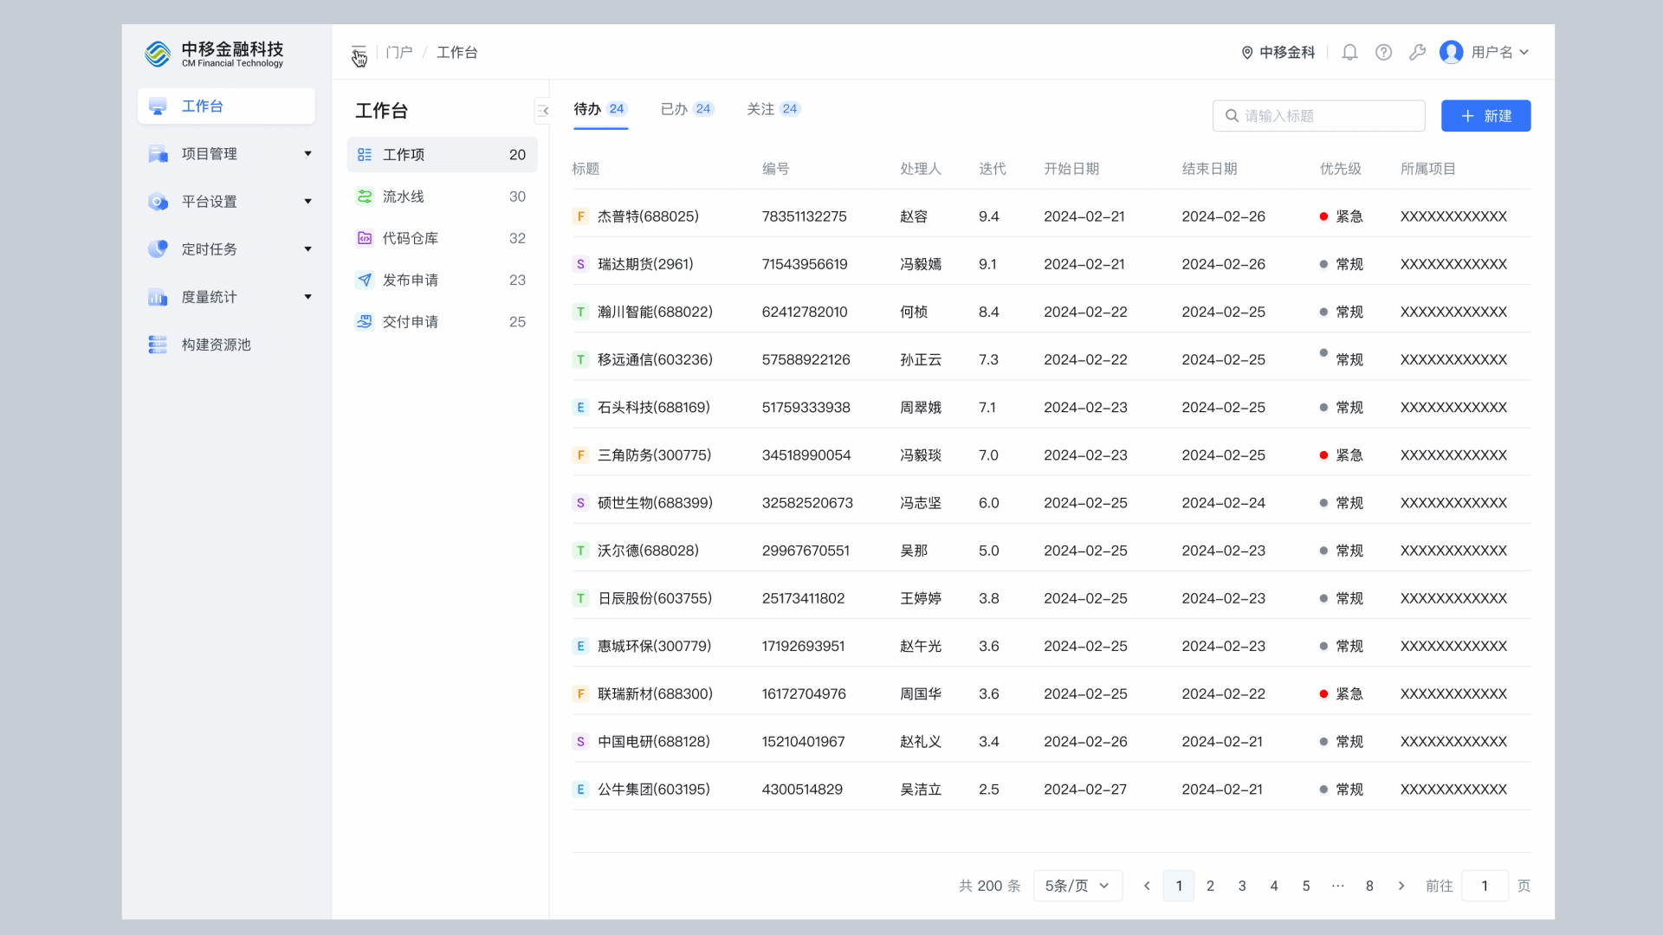Click the search magnifier icon
The image size is (1663, 935).
[x=1232, y=116]
